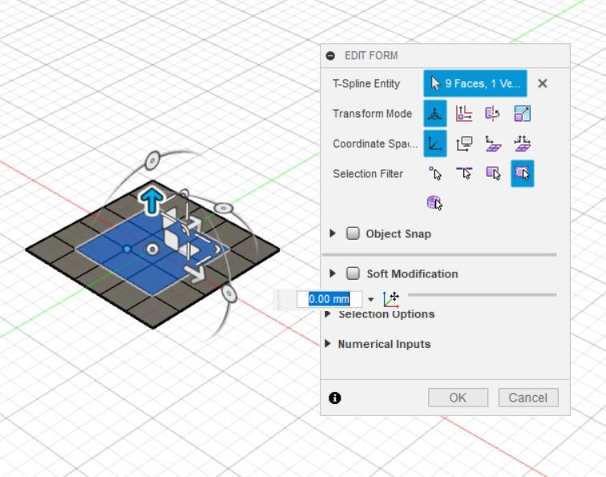The image size is (606, 477).
Task: Set selection filter to Vertex
Action: click(435, 173)
